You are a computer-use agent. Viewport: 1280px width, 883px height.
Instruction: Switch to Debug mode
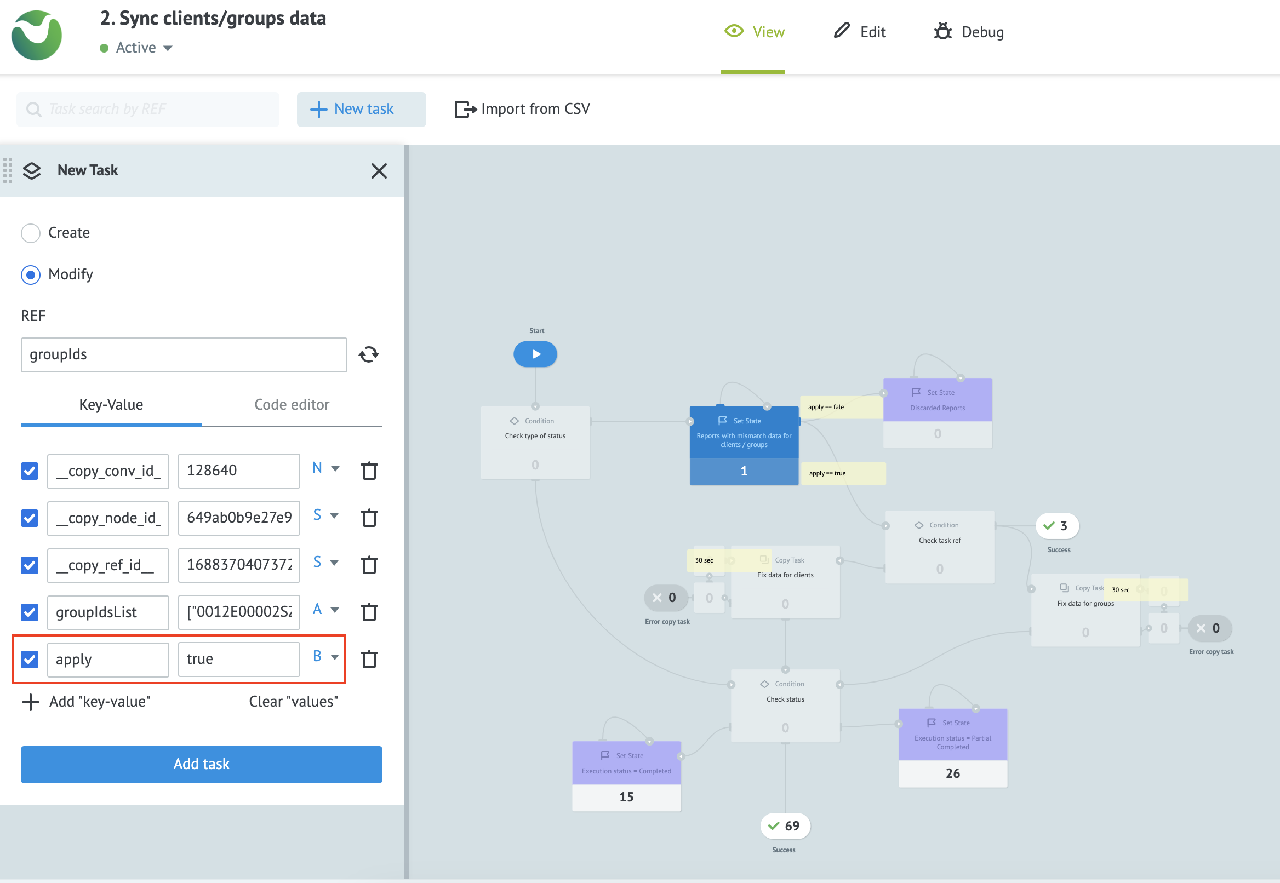[x=969, y=32]
